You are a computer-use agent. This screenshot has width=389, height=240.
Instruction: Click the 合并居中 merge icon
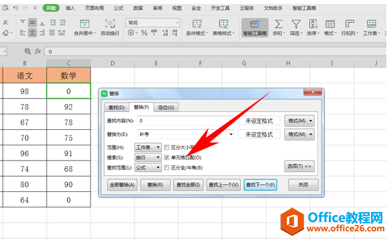click(85, 24)
